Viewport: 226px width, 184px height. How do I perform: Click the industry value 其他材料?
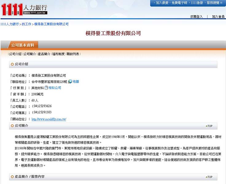pos(38,88)
